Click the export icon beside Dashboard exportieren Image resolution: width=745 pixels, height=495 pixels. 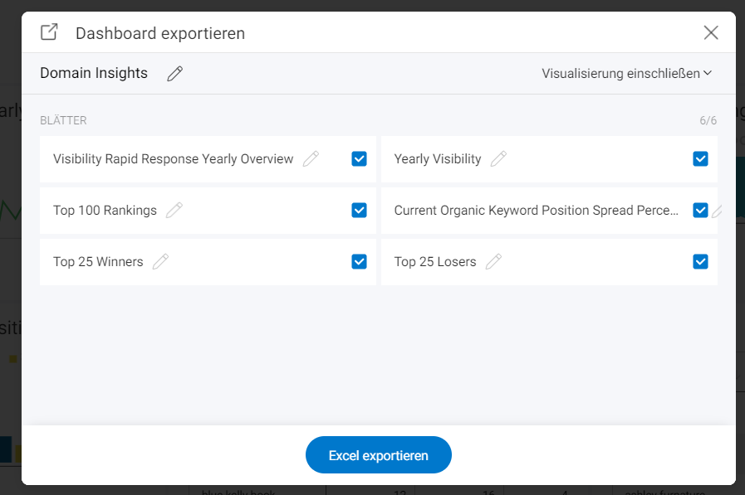point(49,32)
